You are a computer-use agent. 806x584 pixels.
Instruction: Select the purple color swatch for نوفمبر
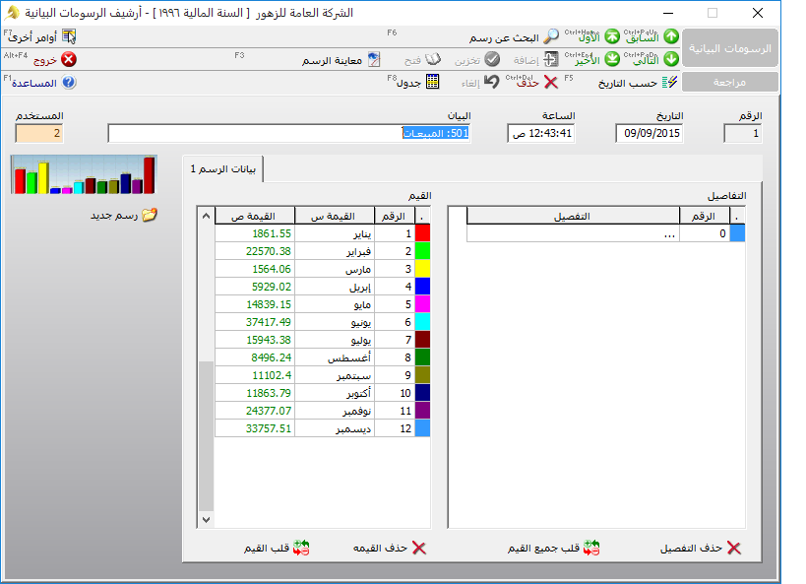(x=422, y=411)
